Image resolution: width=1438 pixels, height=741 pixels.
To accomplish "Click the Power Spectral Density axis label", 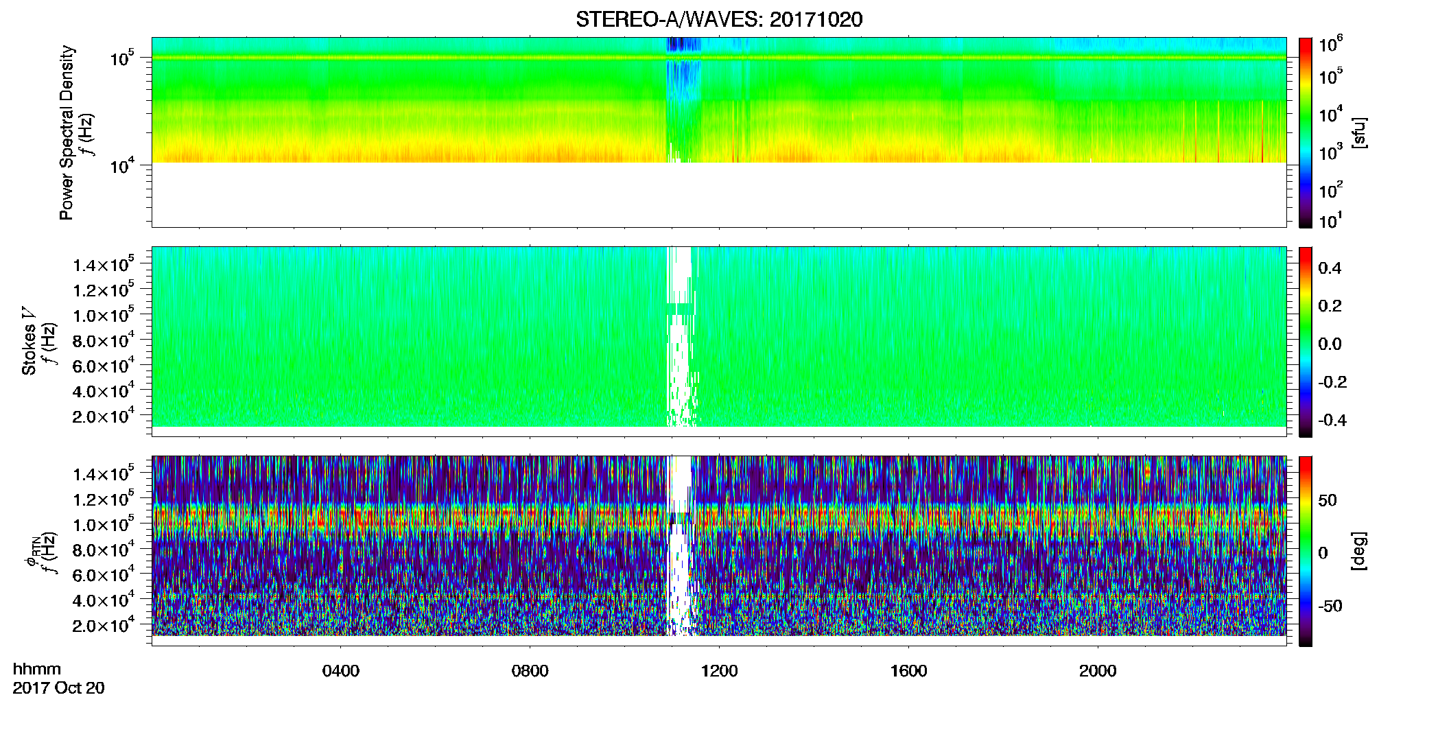I will (66, 132).
